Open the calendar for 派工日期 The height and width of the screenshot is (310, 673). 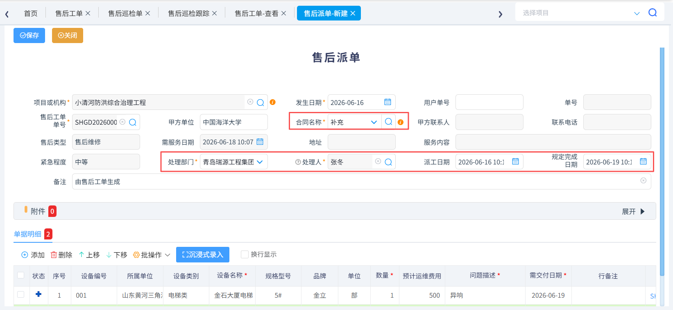(515, 162)
